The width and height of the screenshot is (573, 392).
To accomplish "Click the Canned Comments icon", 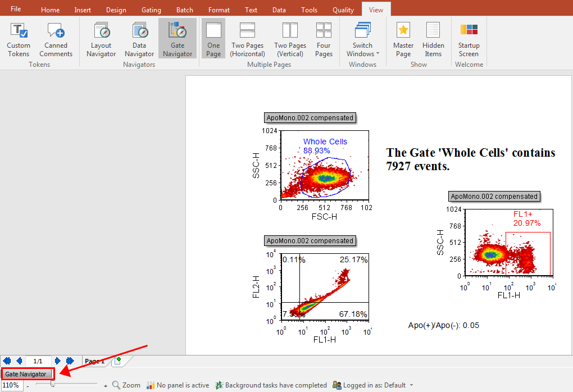I will [x=56, y=39].
